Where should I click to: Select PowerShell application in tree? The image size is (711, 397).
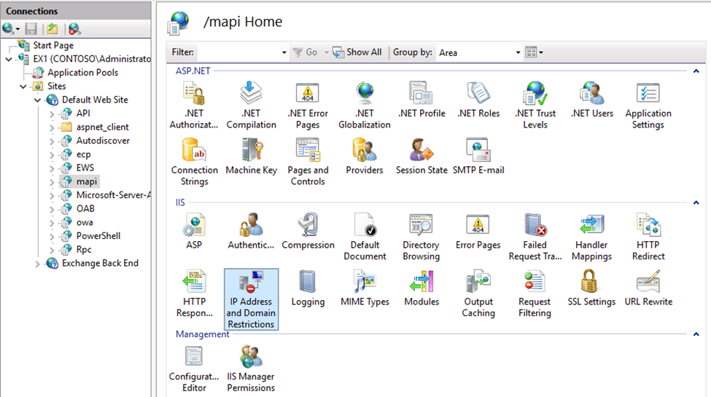click(98, 236)
